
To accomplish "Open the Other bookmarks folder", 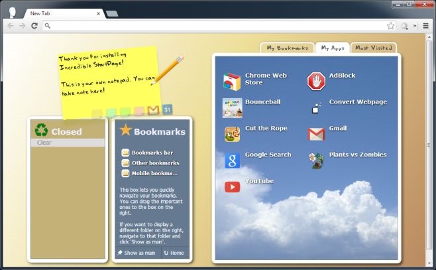I will tap(150, 163).
